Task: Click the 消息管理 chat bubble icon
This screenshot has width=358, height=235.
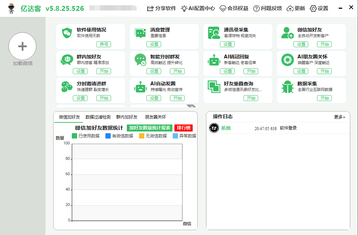Action: [x=140, y=33]
